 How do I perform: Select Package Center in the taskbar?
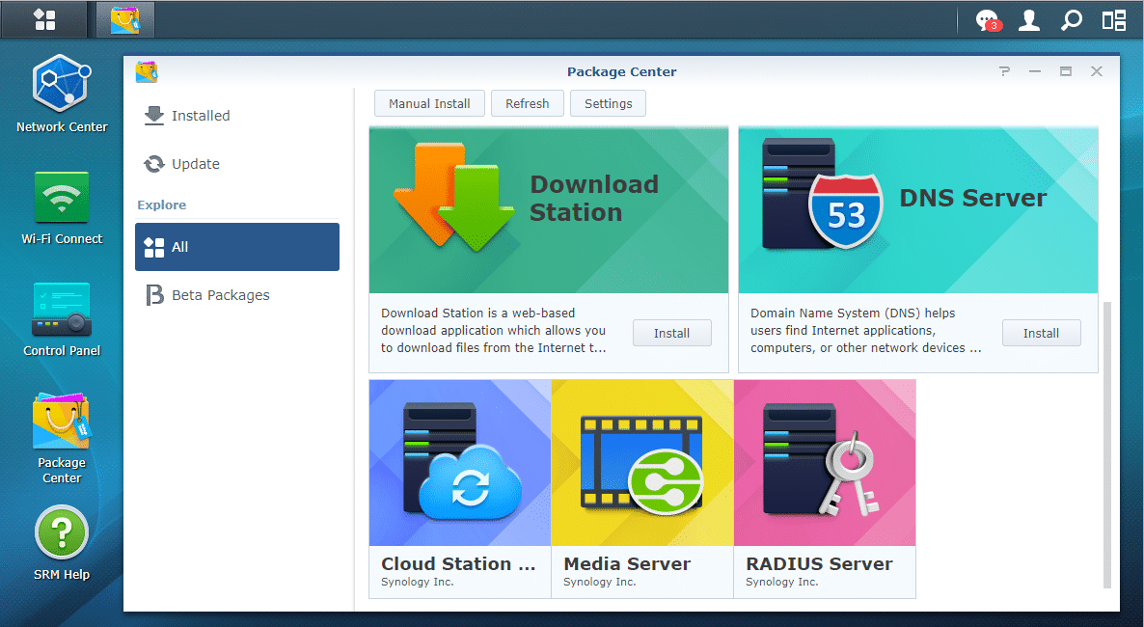pos(125,19)
